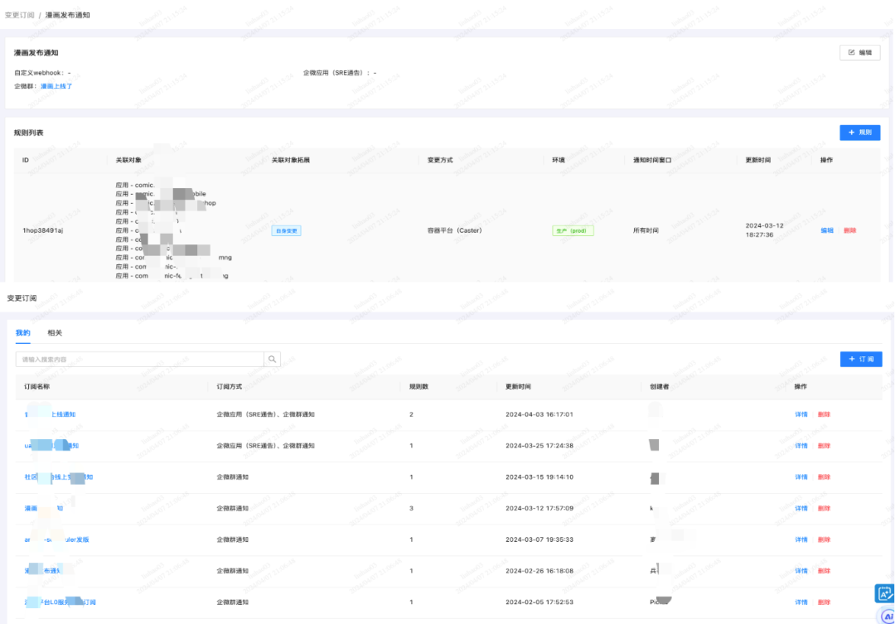Screen dimensions: 895x624
Task: Click the 企微应用 (SRE通告) field label
Action: click(x=336, y=73)
